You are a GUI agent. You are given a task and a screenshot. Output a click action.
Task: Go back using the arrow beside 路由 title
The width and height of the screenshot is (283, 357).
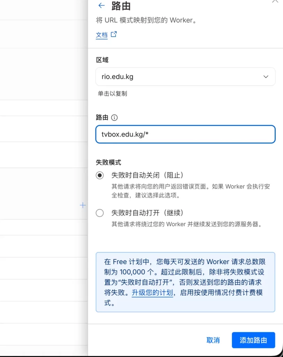point(101,6)
